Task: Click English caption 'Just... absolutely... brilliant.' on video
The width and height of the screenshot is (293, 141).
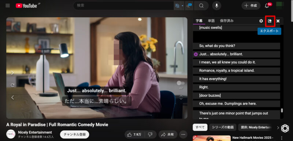Action: point(97,91)
